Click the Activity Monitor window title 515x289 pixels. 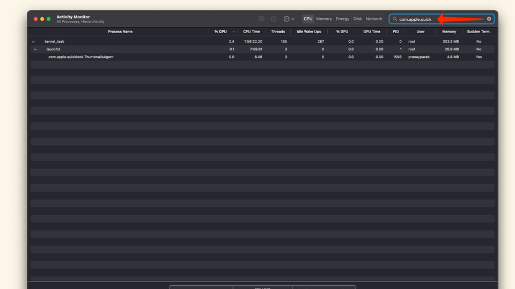(73, 17)
